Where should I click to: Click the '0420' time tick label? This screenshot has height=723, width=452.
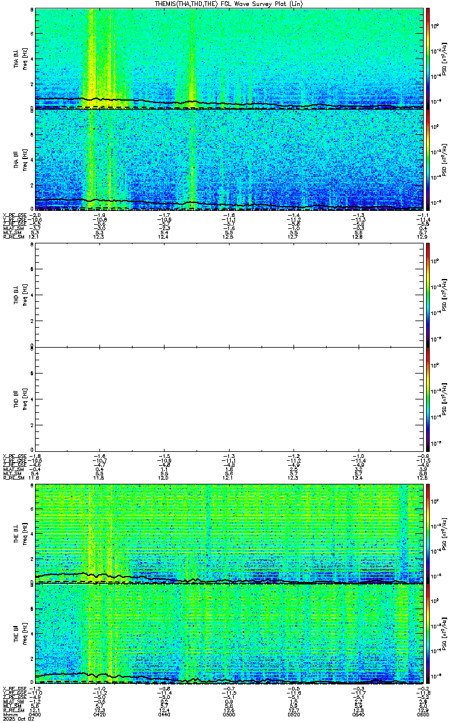tap(100, 714)
